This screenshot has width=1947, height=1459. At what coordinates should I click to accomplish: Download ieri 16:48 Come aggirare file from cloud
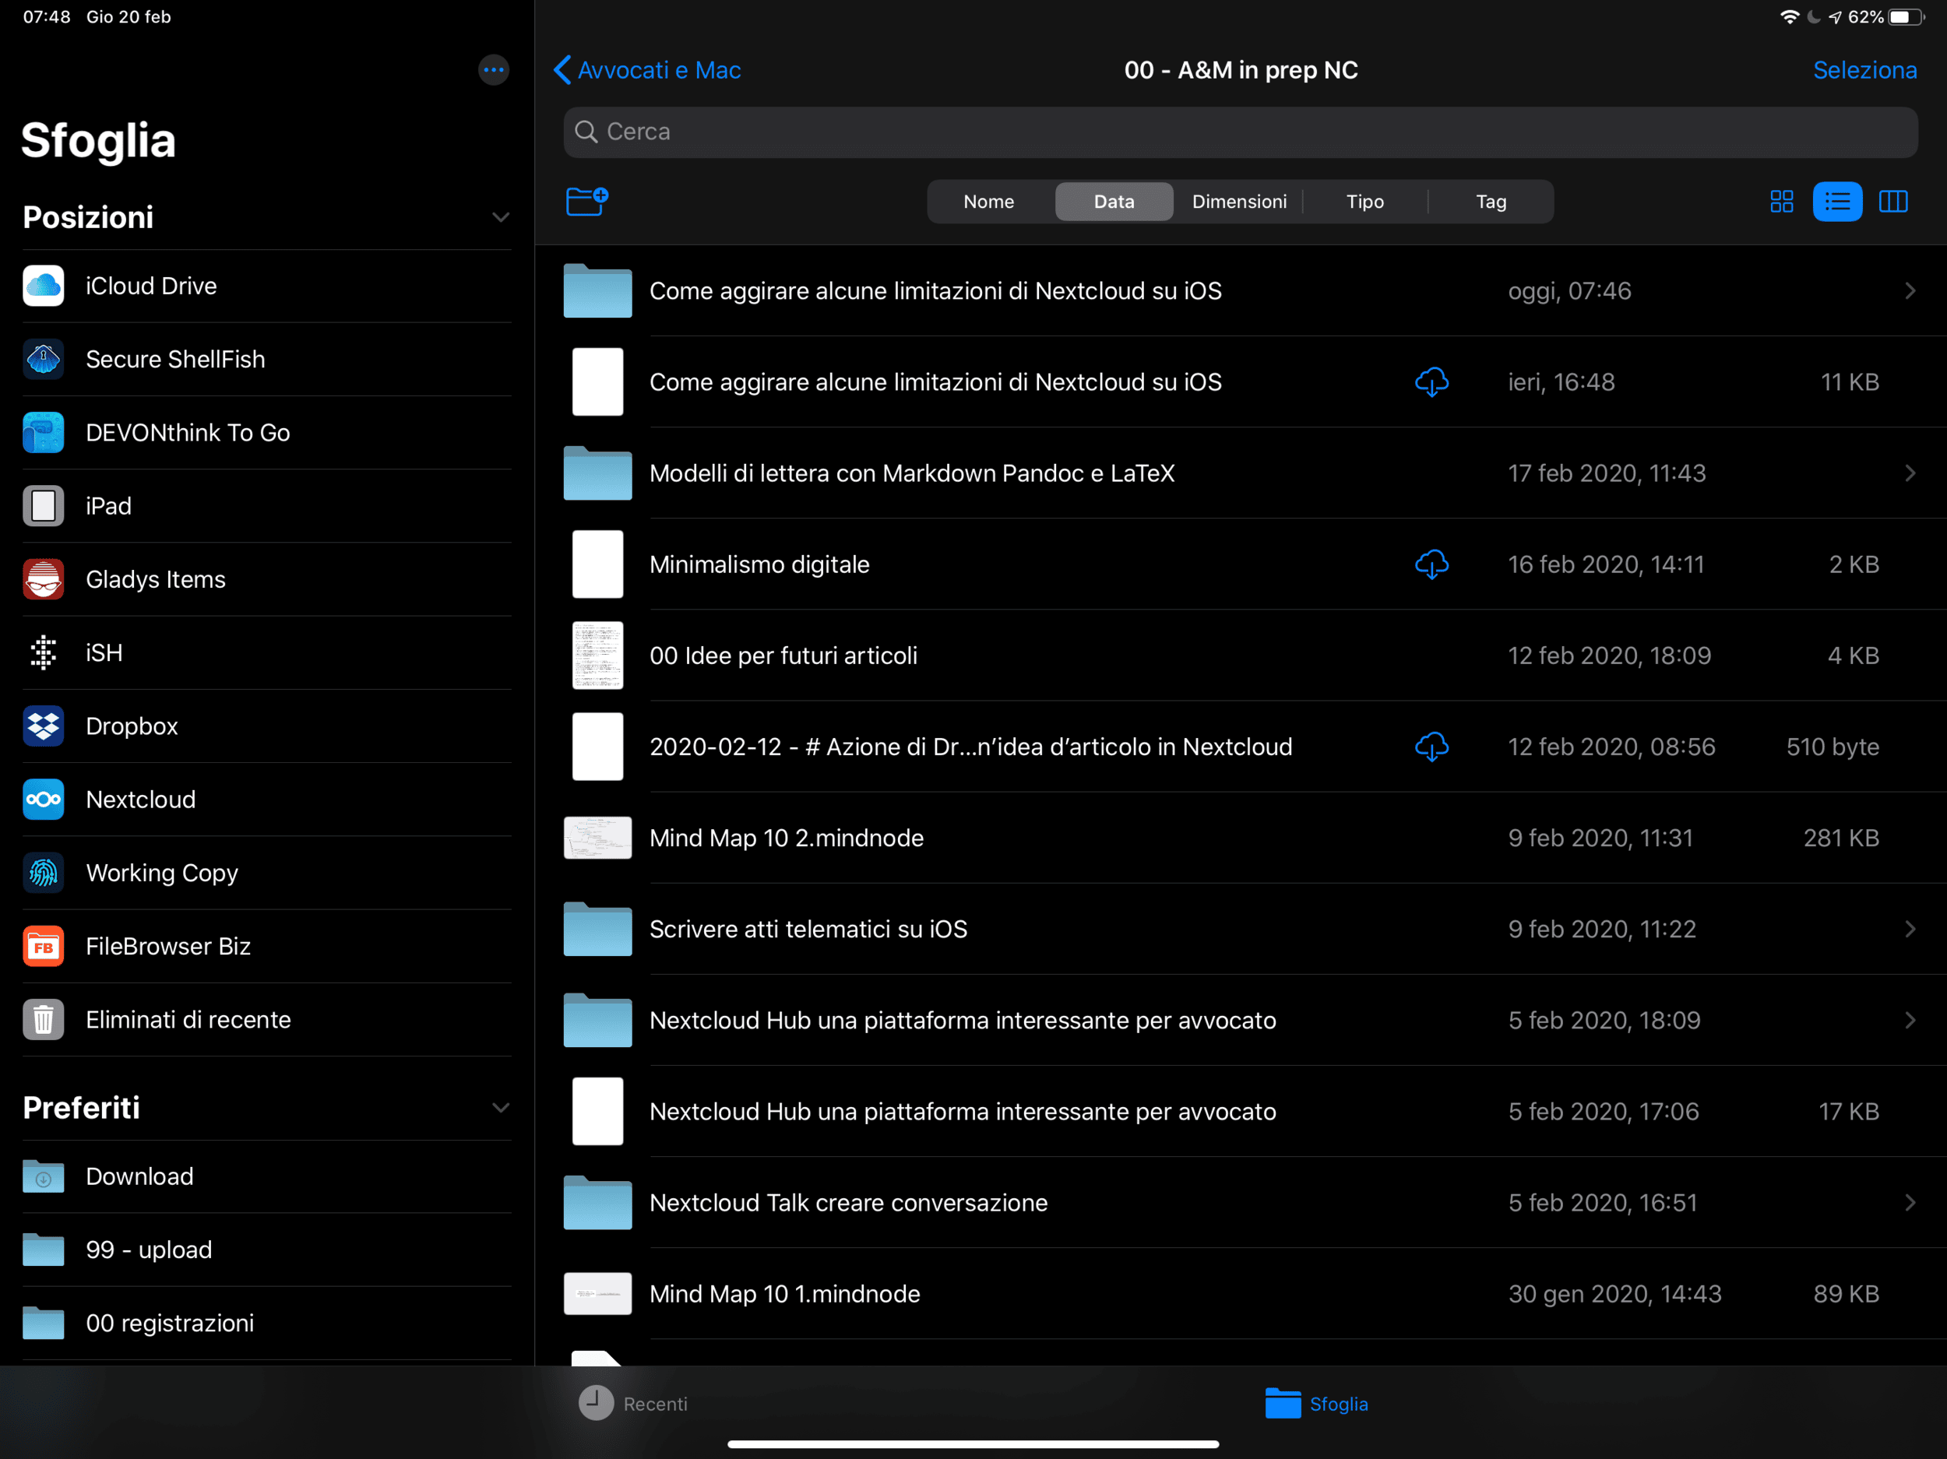coord(1431,382)
